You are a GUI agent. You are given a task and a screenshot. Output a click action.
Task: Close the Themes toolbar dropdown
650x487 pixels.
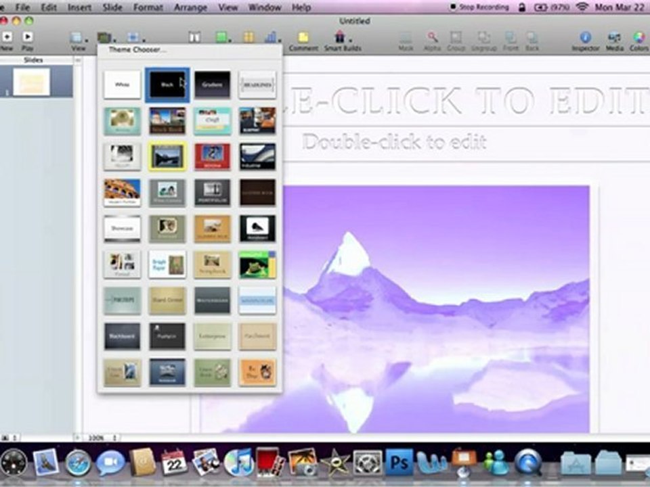[106, 38]
